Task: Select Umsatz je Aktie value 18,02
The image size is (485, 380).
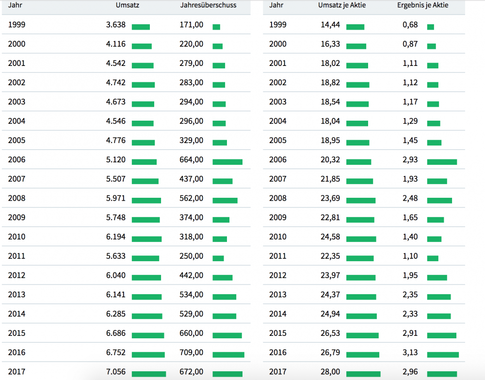Action: coord(330,63)
